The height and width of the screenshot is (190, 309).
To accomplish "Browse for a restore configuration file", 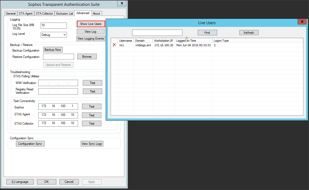I will (x=87, y=57).
